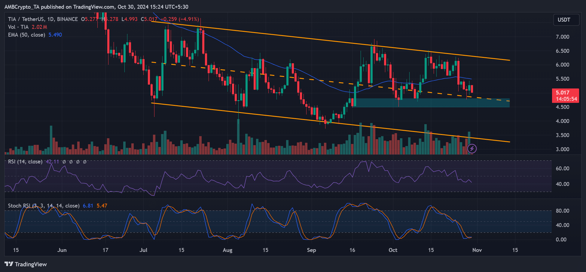
Task: Click the 3.500 price axis label
Action: coord(563,135)
